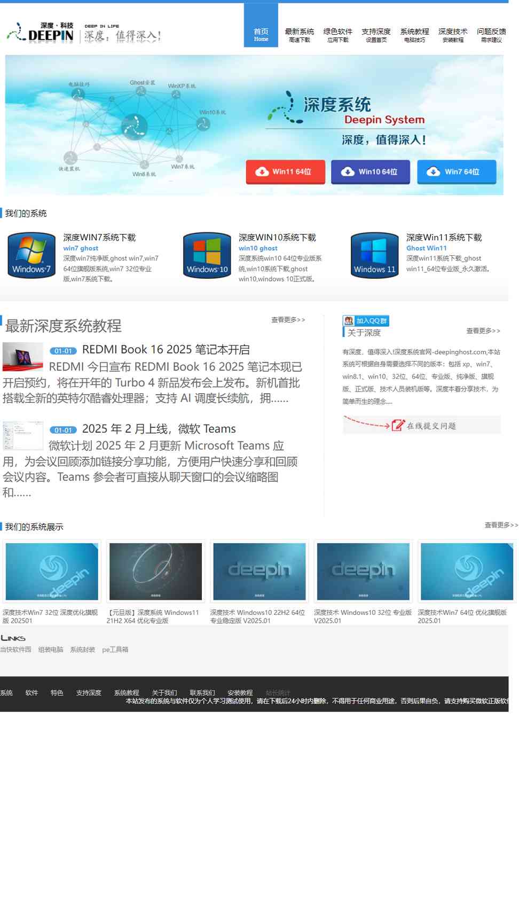Open the 深度WIN7系统下载 title link
Viewport: 519px width, 923px height.
pyautogui.click(x=99, y=238)
